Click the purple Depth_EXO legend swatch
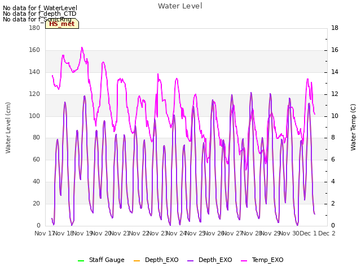The height and width of the screenshot is (271, 361). tap(191, 261)
